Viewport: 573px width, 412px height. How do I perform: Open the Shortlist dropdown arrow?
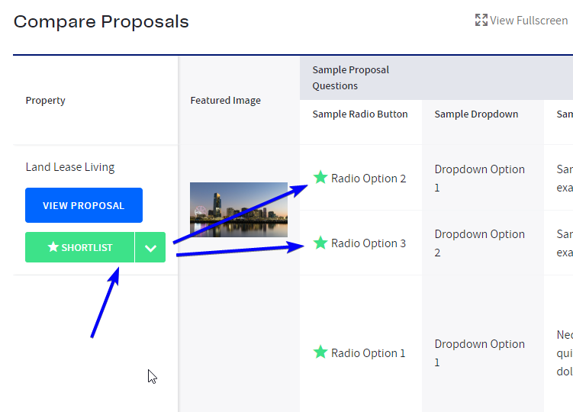(150, 247)
